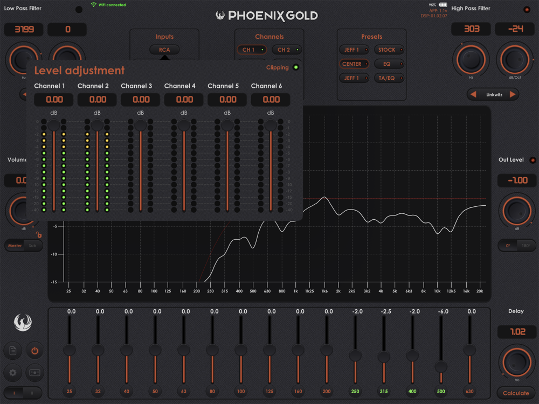The width and height of the screenshot is (539, 404).
Task: Toggle the Low Pass Filter enable indicator
Action: tap(79, 9)
